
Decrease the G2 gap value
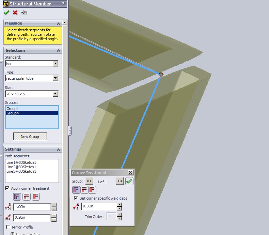pos(54,220)
